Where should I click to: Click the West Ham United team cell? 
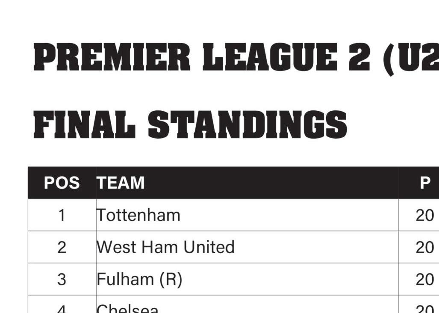coord(247,247)
